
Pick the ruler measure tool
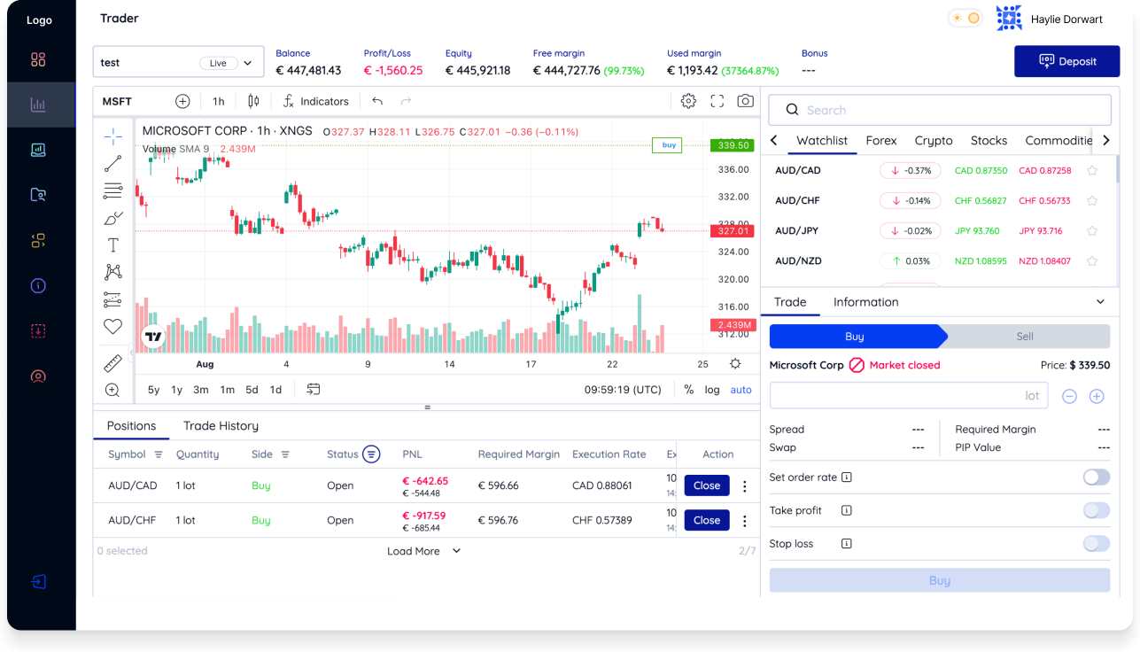pyautogui.click(x=112, y=363)
